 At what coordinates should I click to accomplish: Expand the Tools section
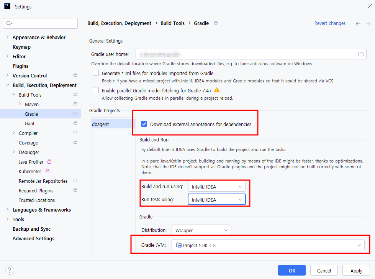(7, 219)
